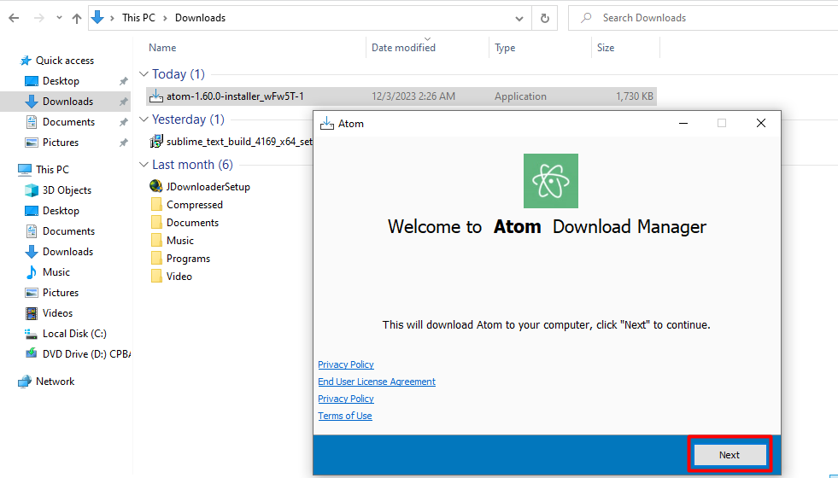Open the End User License Agreement link
Viewport: 838px width, 478px height.
click(x=377, y=382)
